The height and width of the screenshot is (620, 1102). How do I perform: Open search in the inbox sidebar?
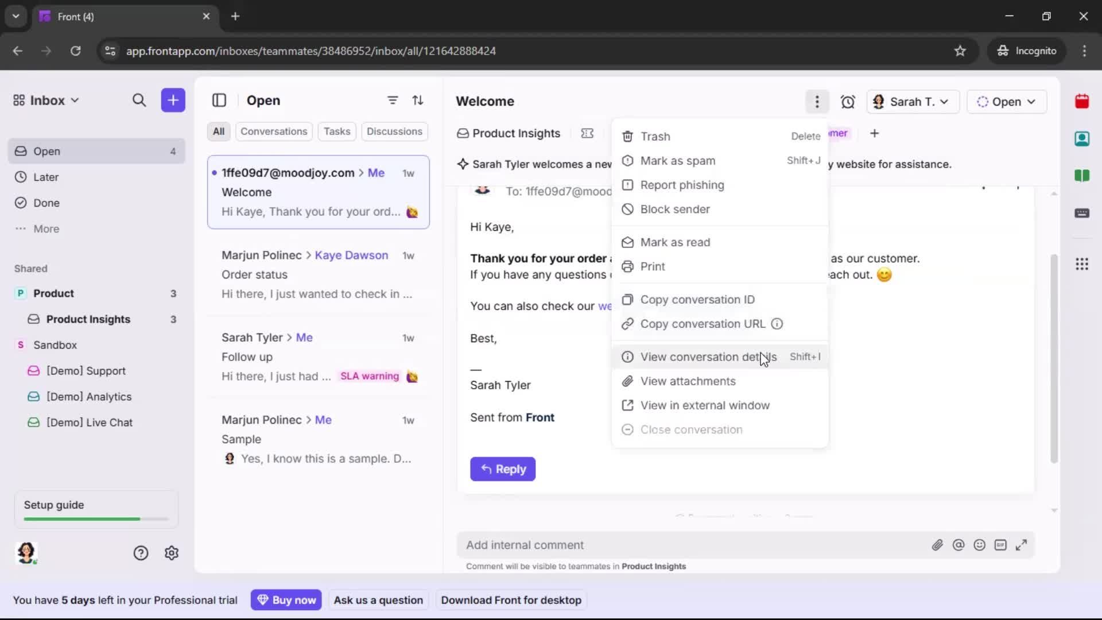(139, 100)
